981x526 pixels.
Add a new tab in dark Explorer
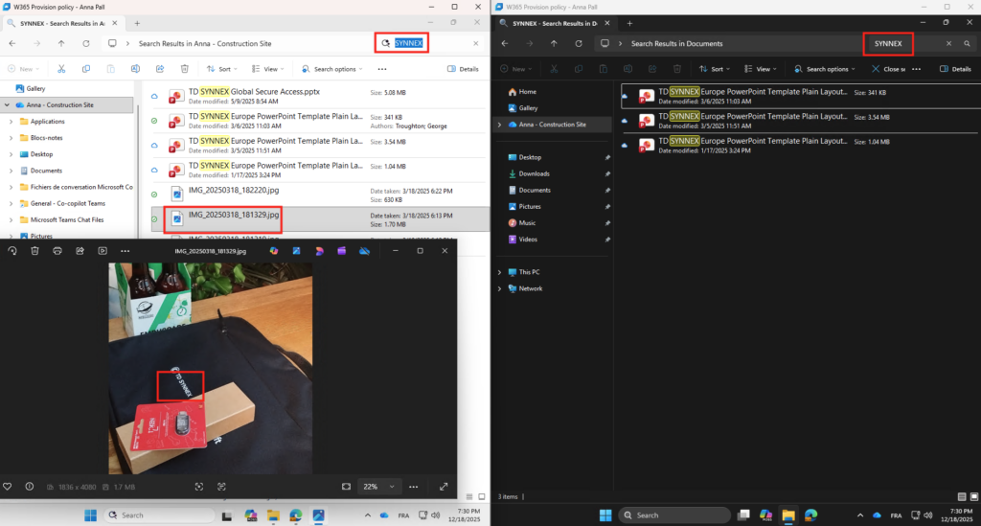coord(628,22)
